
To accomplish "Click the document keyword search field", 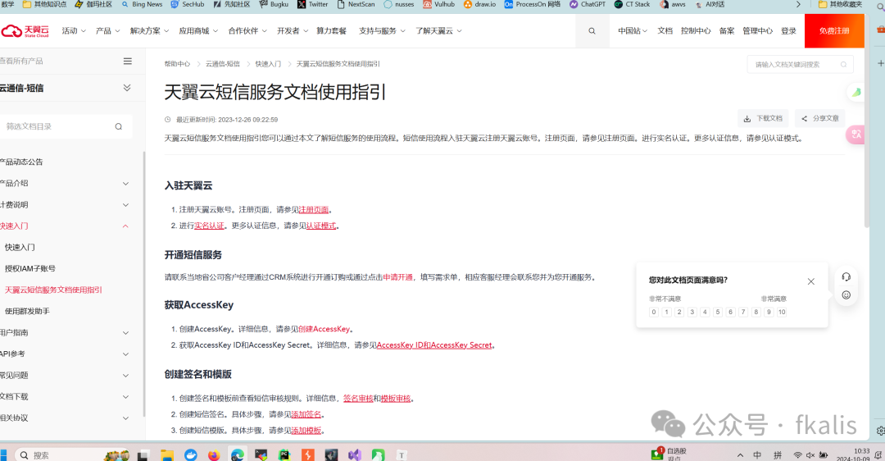I will 800,65.
